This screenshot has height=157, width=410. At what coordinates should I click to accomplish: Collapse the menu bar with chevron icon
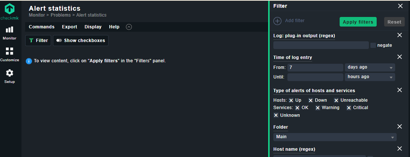tap(129, 27)
